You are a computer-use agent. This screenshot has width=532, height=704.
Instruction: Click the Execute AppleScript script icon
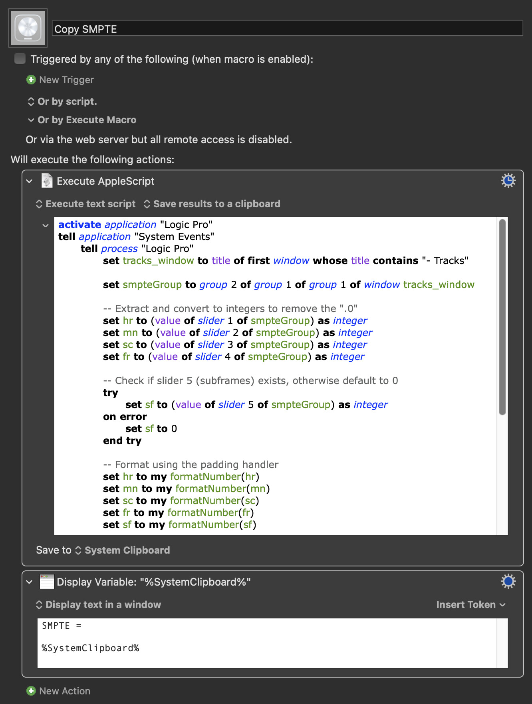pos(47,181)
